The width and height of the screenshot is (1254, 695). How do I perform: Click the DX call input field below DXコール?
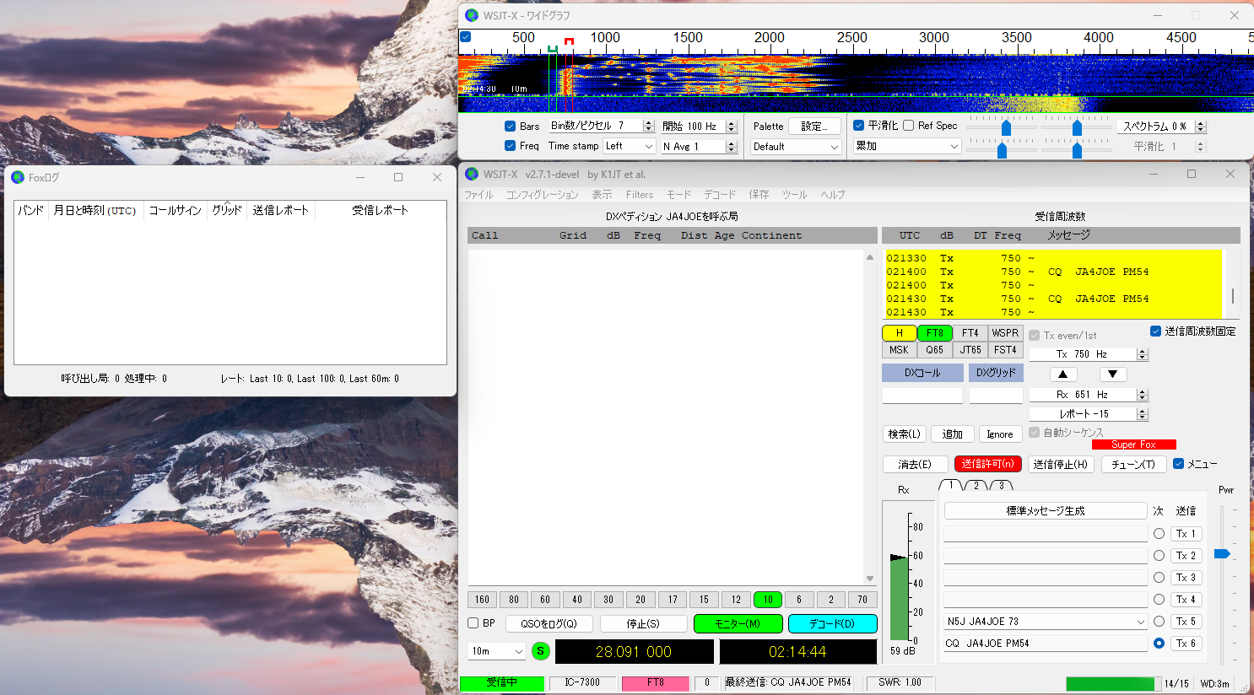point(922,396)
